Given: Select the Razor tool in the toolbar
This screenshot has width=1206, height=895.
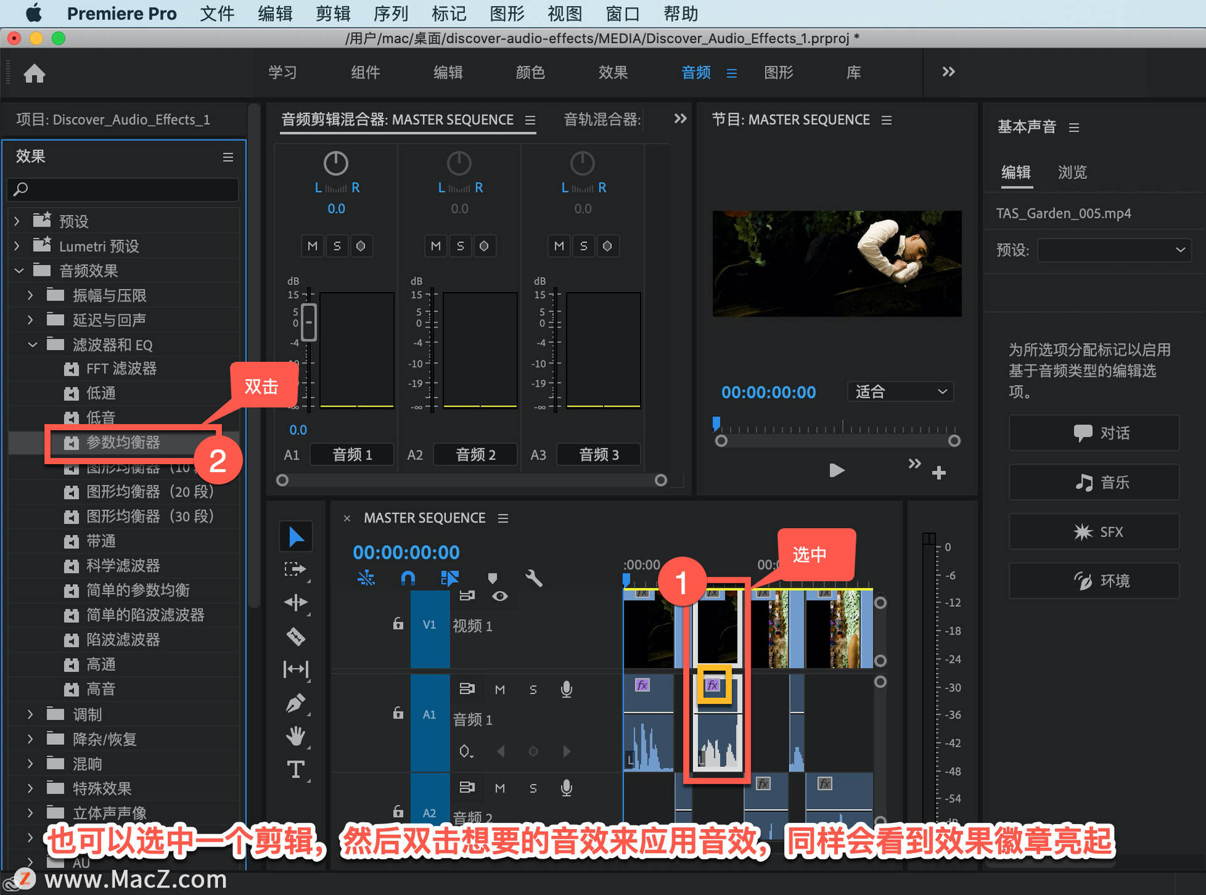Looking at the screenshot, I should click(296, 636).
